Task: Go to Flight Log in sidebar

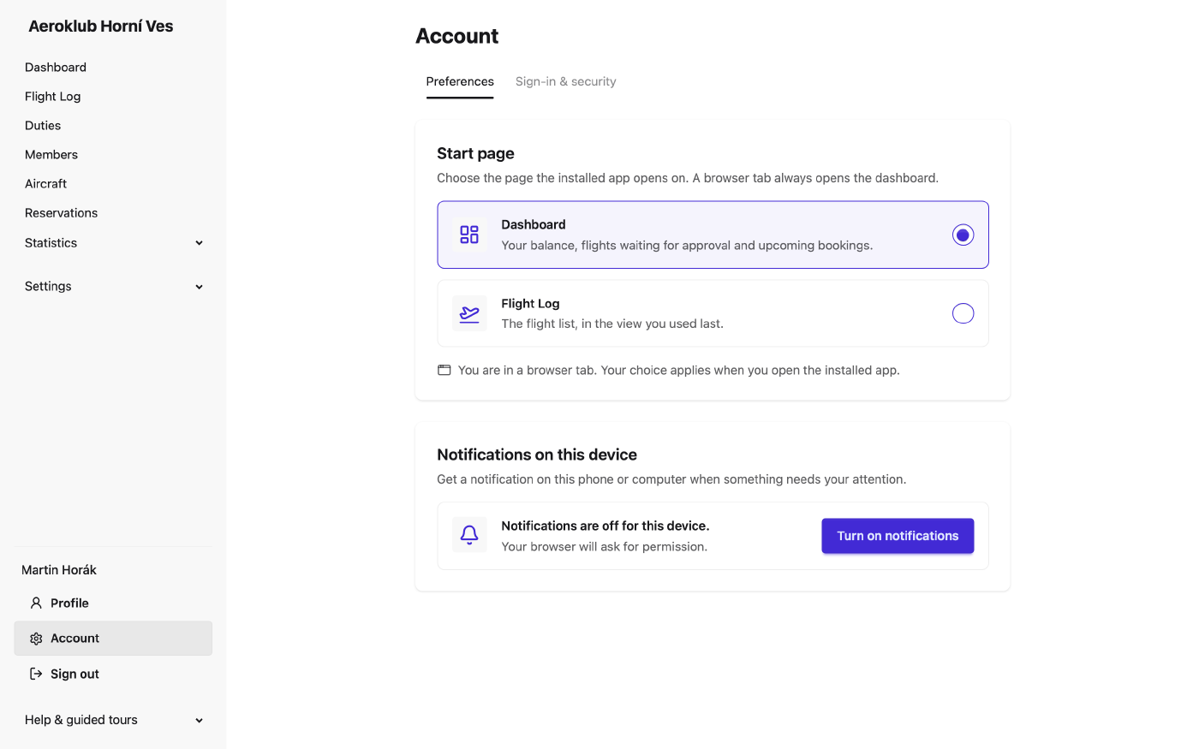Action: click(x=53, y=97)
